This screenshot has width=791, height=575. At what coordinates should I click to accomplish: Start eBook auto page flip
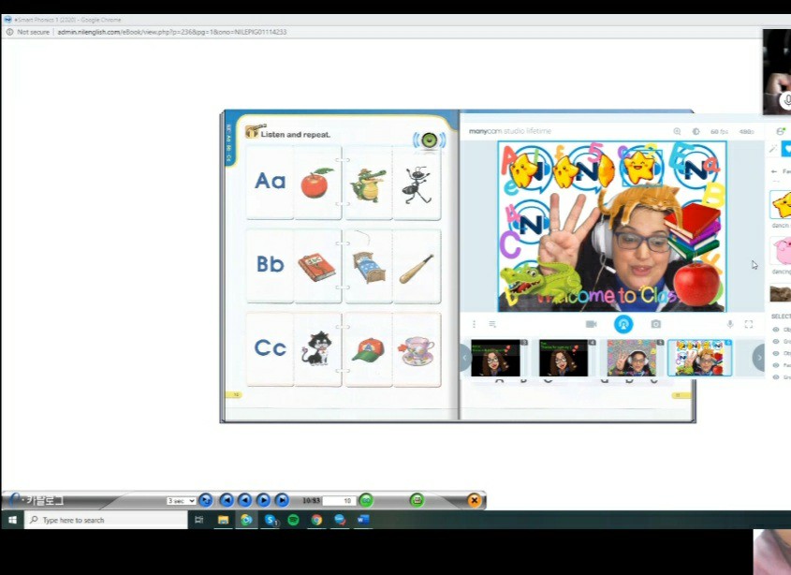point(205,500)
